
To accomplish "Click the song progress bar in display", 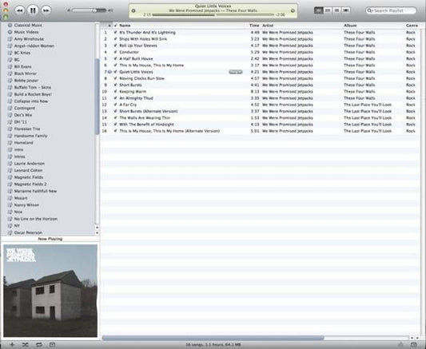I will tap(213, 14).
